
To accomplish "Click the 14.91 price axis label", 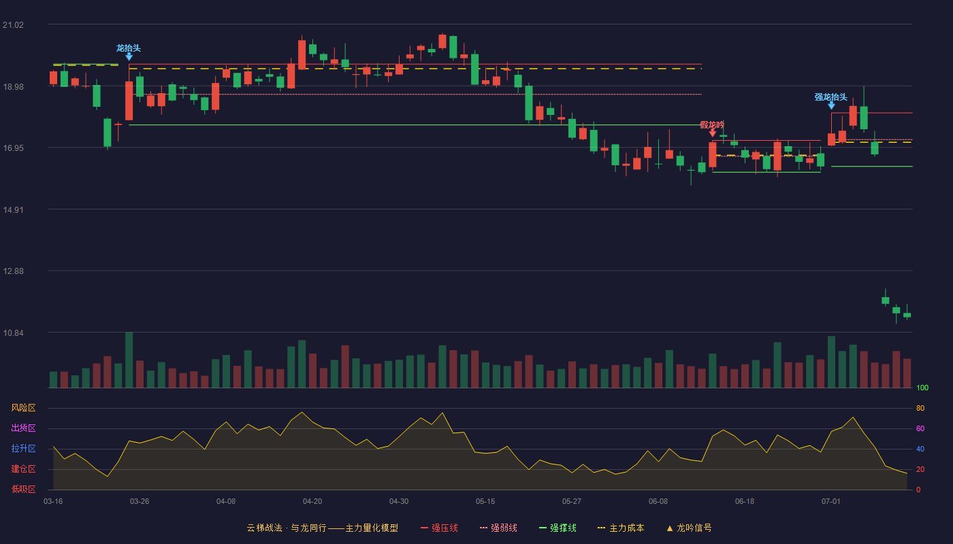I will [13, 210].
